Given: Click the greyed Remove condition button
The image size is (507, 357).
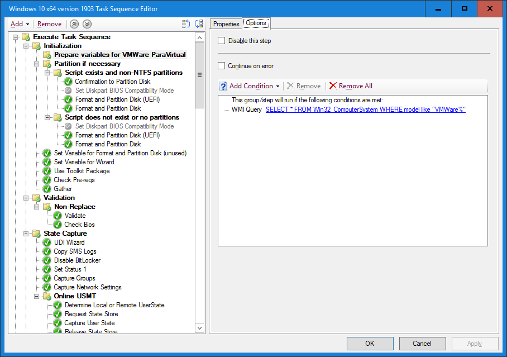Looking at the screenshot, I should 304,86.
